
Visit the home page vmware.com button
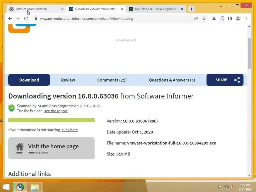pyautogui.click(x=51, y=148)
